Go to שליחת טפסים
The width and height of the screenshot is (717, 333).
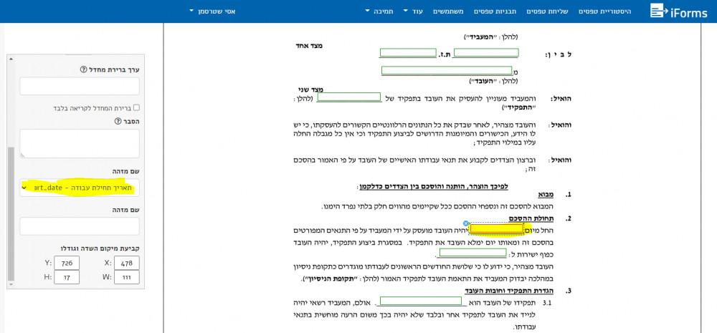coord(546,11)
